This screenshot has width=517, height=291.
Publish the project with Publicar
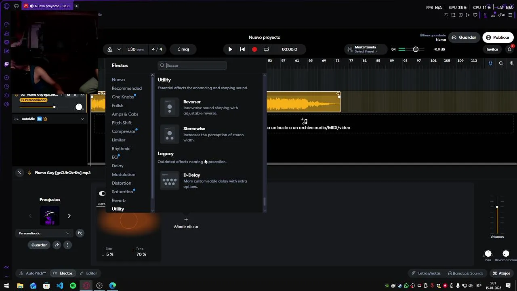coord(498,38)
